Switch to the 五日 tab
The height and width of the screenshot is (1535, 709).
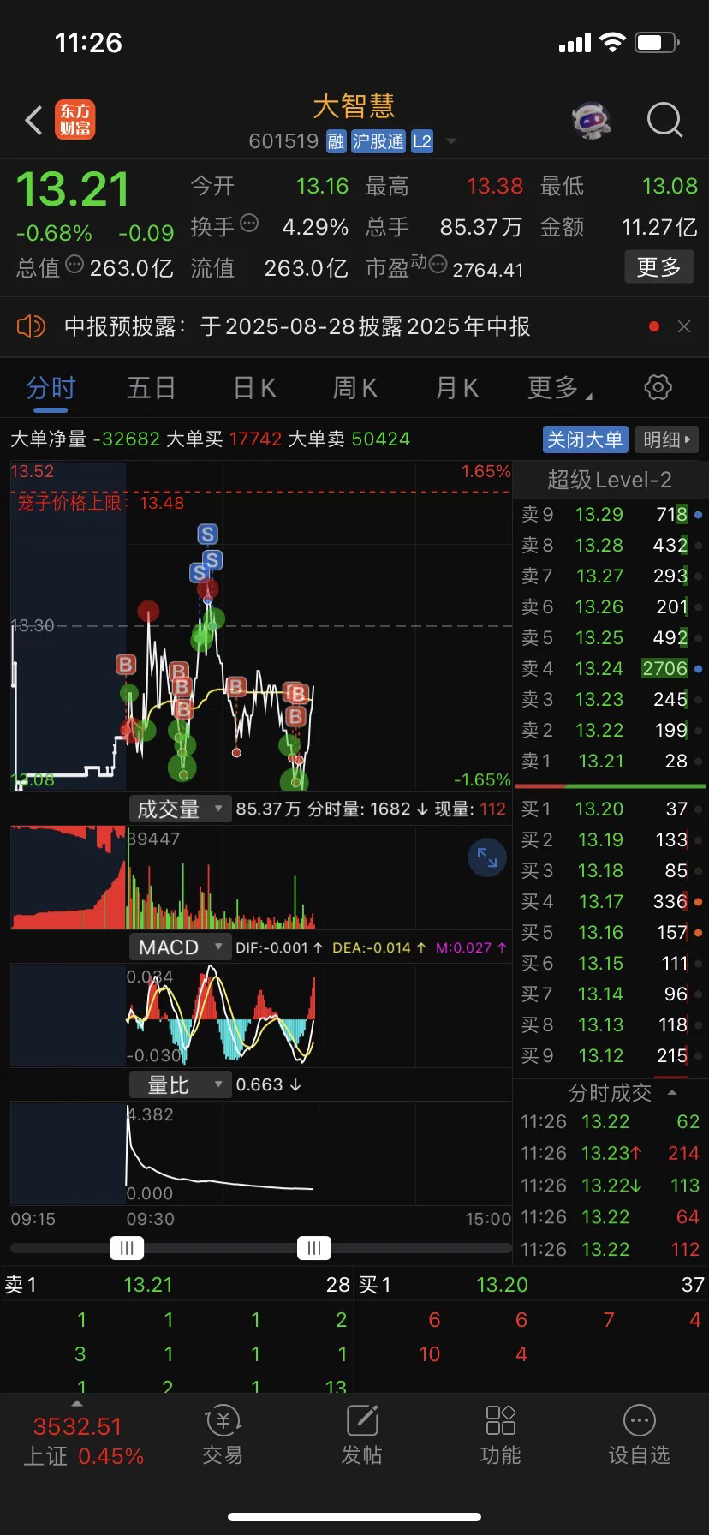point(152,389)
